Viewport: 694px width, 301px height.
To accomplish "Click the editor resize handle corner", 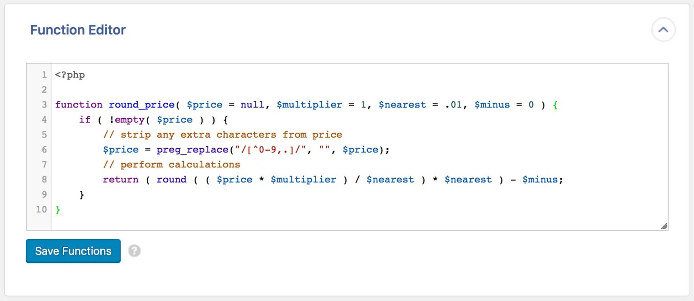I will pos(664,226).
